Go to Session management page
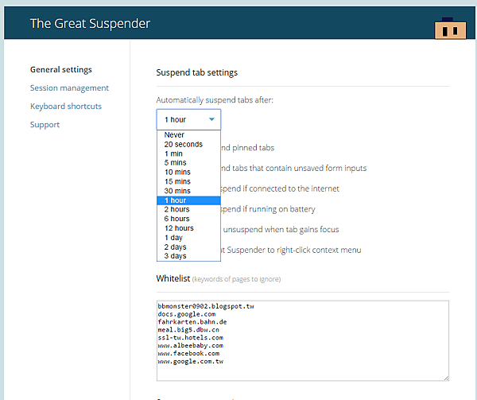 pyautogui.click(x=69, y=88)
